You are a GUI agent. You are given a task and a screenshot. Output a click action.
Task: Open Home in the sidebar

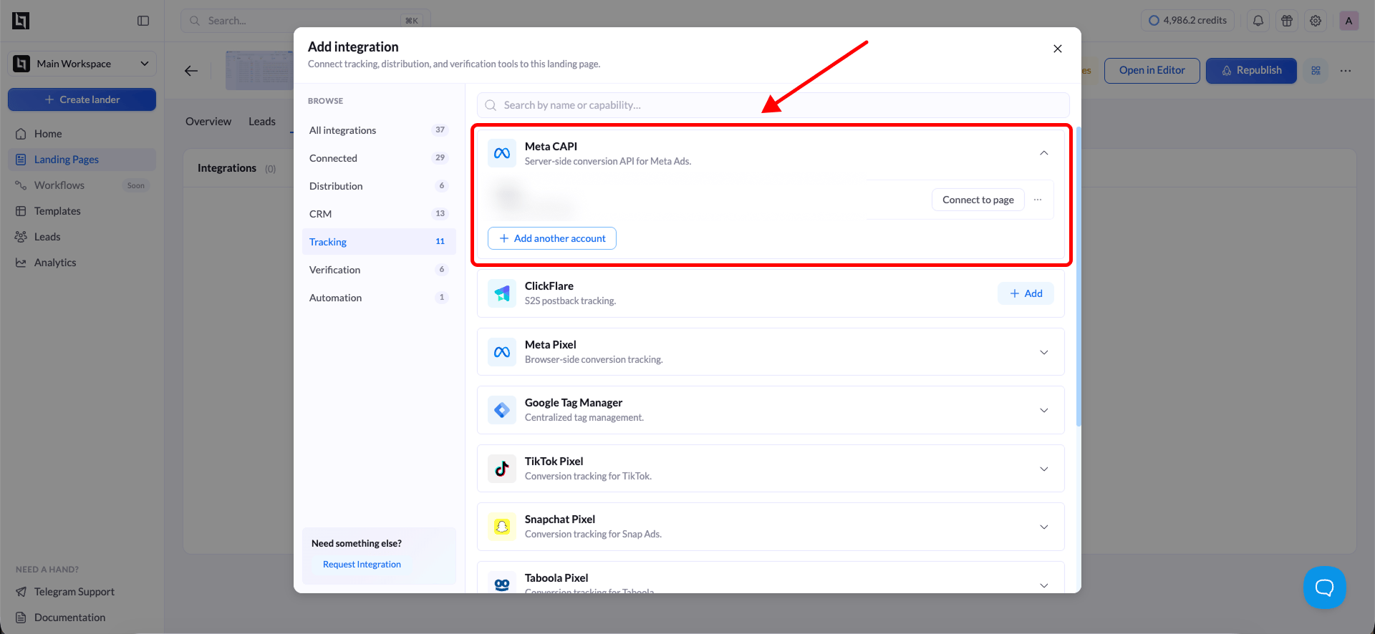click(x=82, y=134)
